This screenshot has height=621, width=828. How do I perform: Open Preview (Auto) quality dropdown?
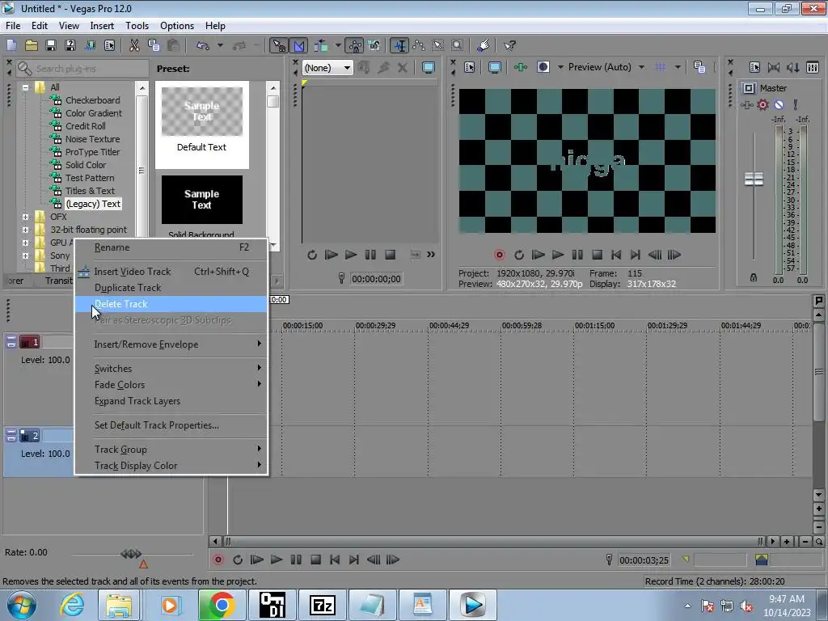click(x=641, y=67)
